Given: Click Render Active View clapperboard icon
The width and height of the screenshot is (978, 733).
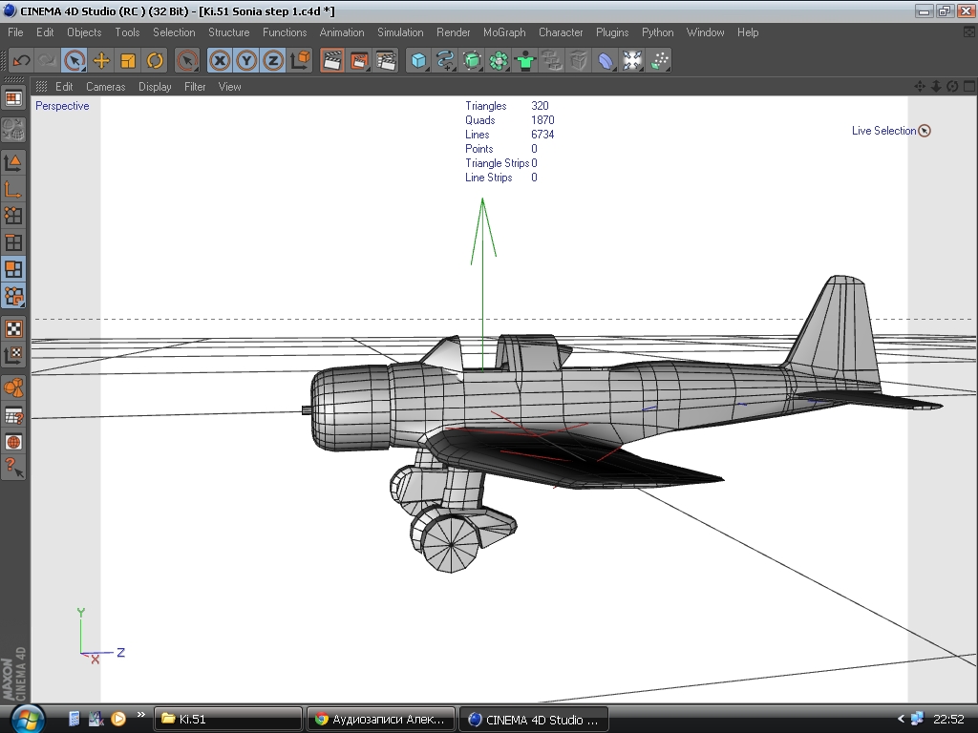Looking at the screenshot, I should (x=332, y=61).
